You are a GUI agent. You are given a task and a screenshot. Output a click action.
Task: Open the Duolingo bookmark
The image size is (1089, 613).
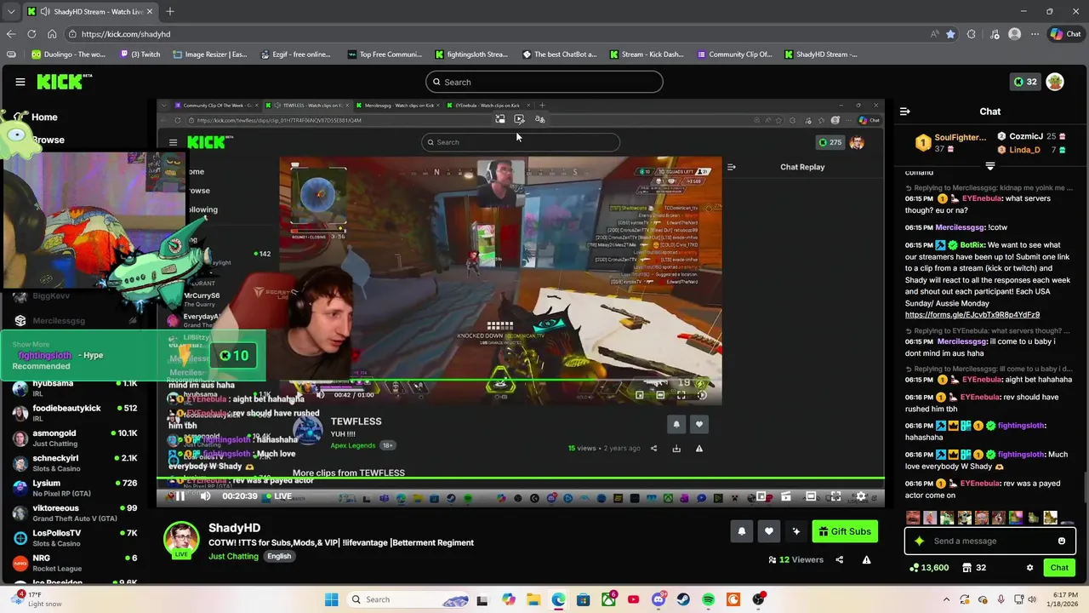click(x=69, y=54)
